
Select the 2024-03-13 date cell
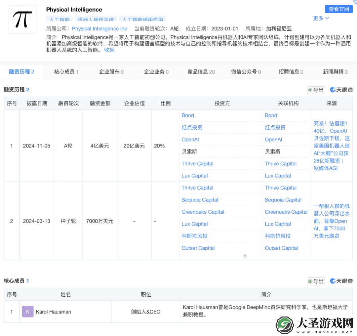(x=37, y=221)
